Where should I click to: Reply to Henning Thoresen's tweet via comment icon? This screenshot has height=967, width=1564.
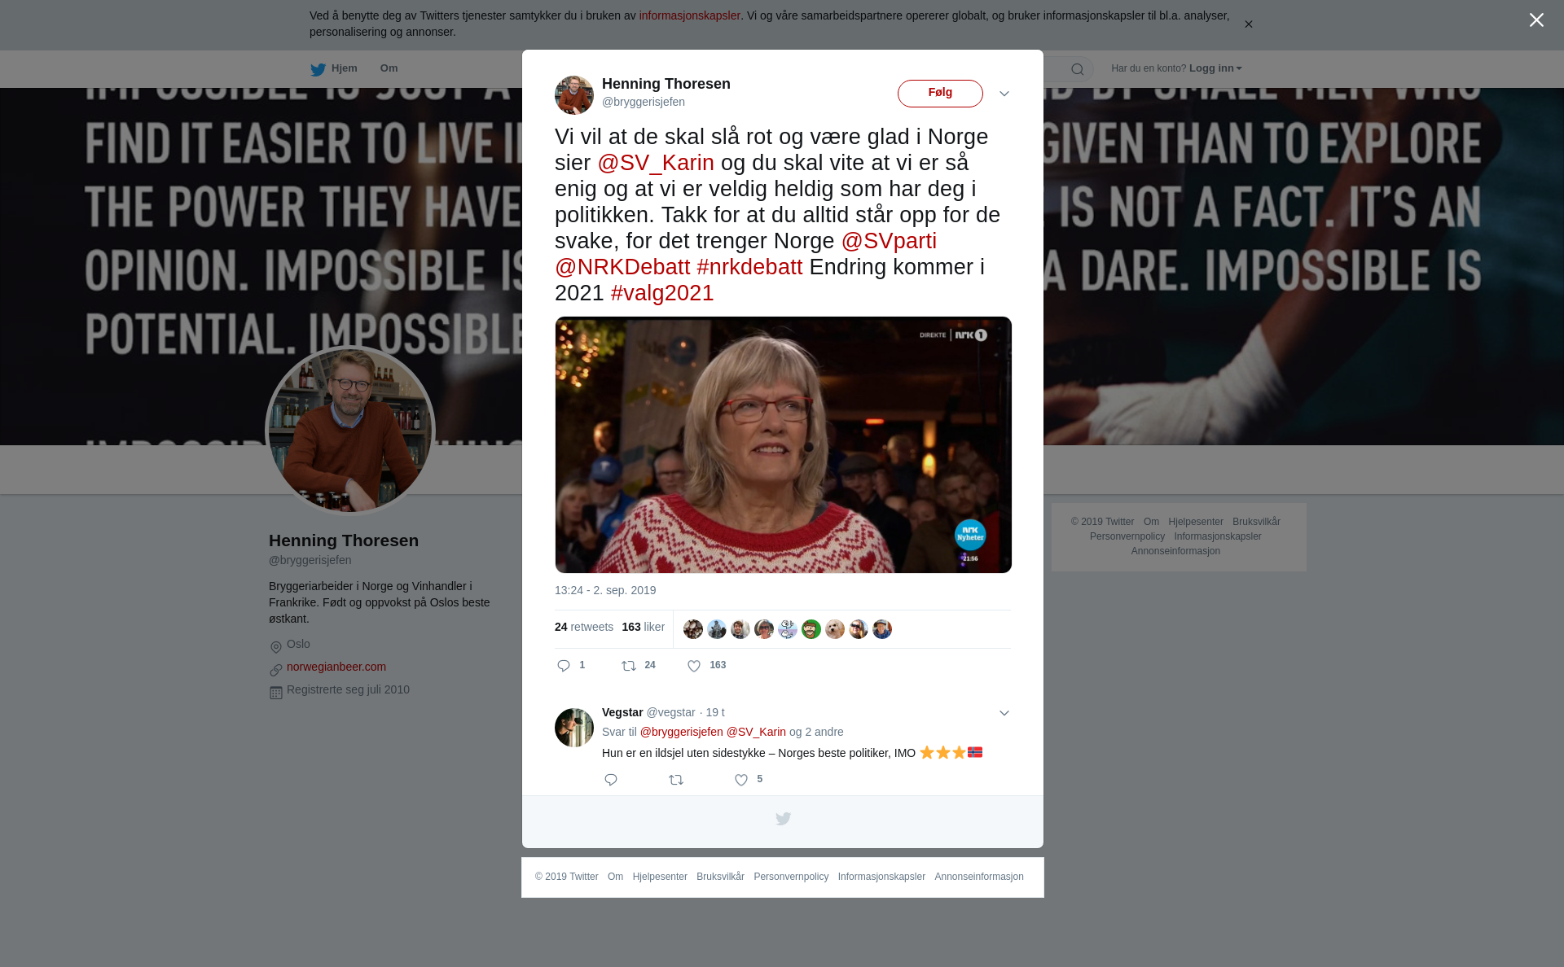[564, 666]
